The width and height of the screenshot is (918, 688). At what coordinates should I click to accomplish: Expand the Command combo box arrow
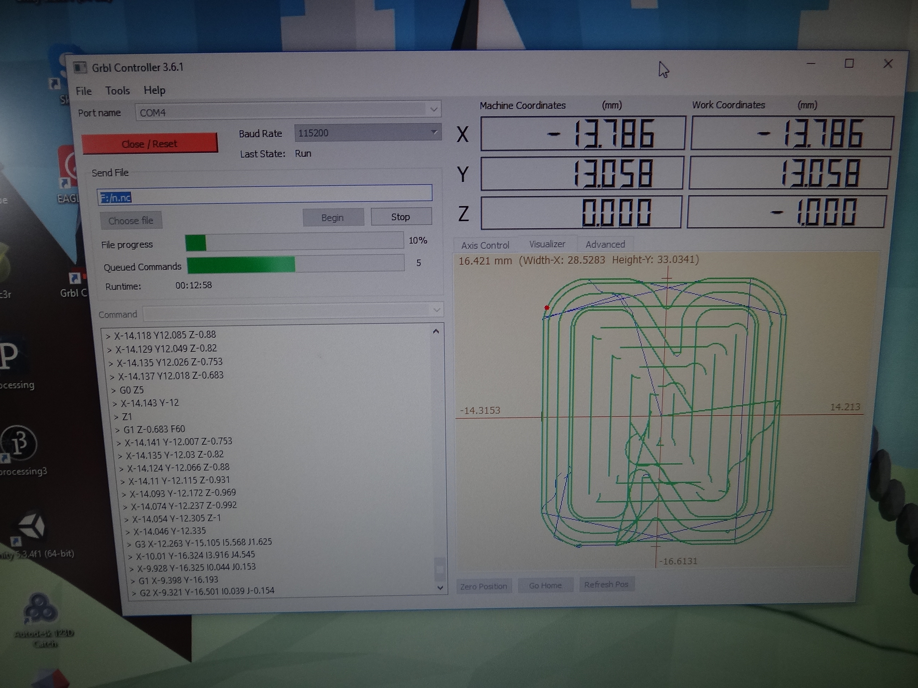pos(437,310)
